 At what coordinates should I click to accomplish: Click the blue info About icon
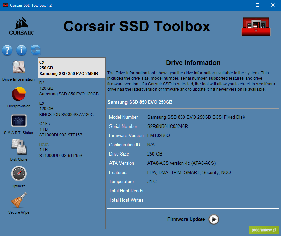tap(21, 50)
